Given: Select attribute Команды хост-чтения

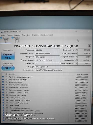Looking at the screenshot, I should pos(18,95).
